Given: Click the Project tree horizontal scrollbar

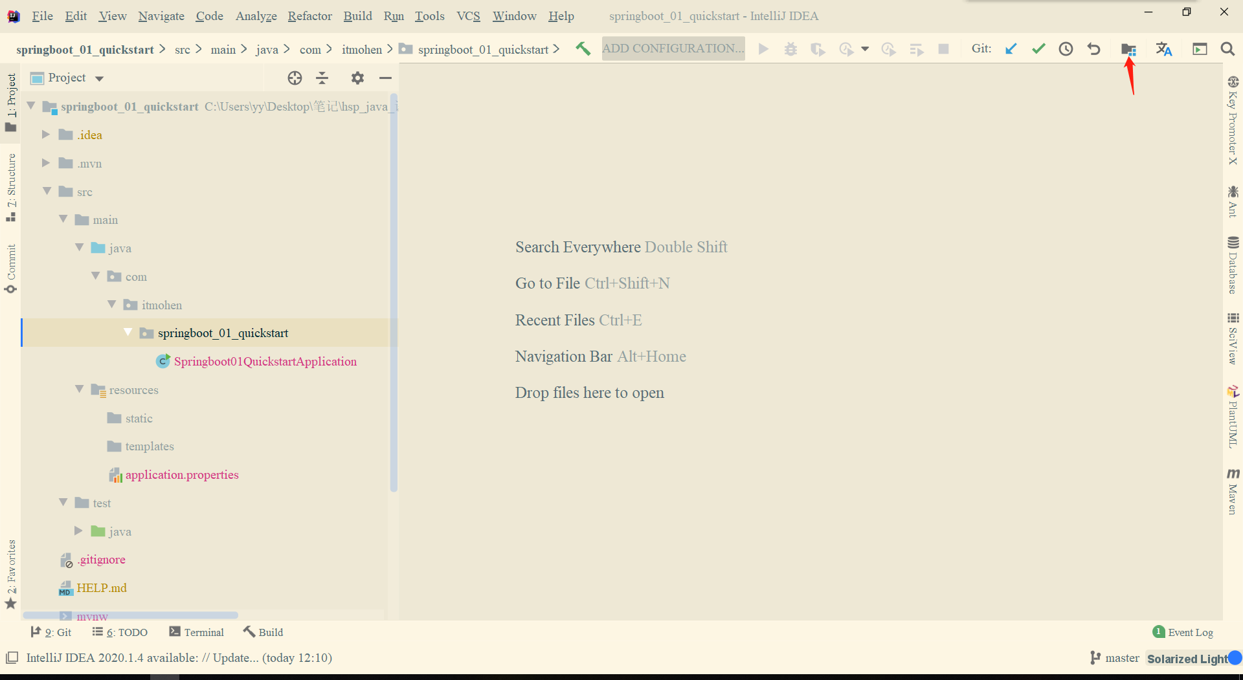Looking at the screenshot, I should [x=131, y=615].
